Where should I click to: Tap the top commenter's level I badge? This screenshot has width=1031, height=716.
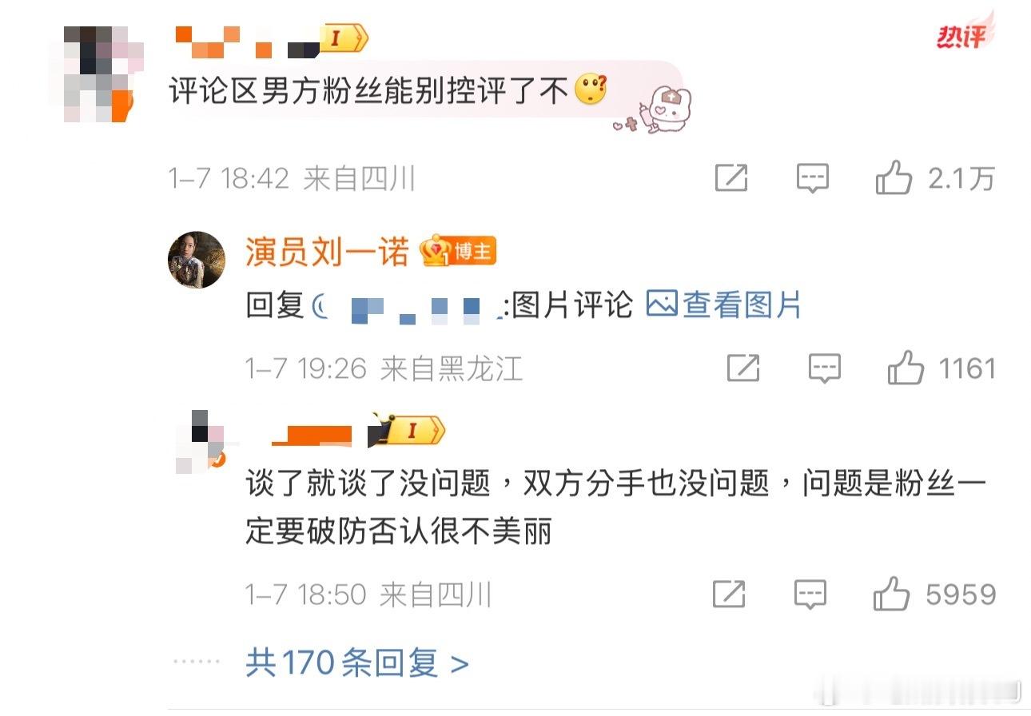(344, 38)
